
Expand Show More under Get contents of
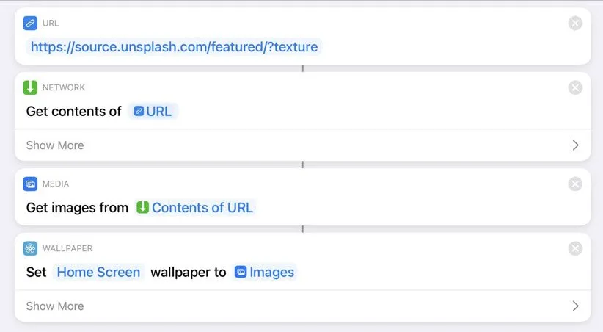tap(55, 145)
